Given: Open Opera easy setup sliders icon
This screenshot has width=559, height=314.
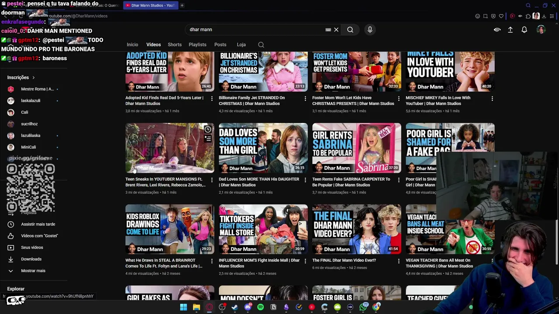Looking at the screenshot, I should [x=552, y=16].
